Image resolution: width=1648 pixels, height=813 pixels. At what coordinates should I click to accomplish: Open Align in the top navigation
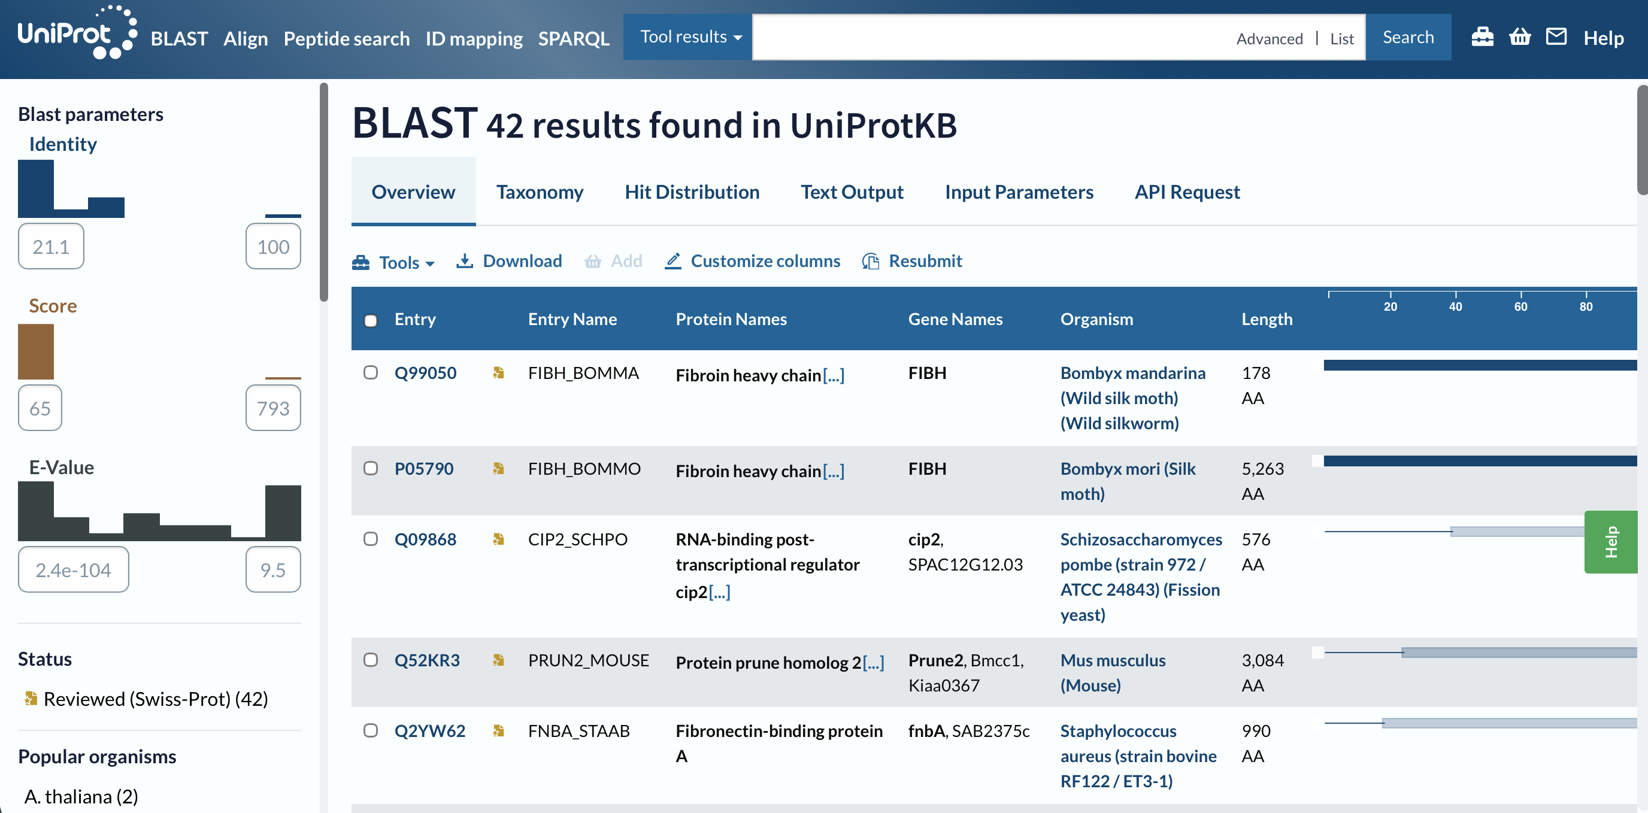click(x=246, y=38)
